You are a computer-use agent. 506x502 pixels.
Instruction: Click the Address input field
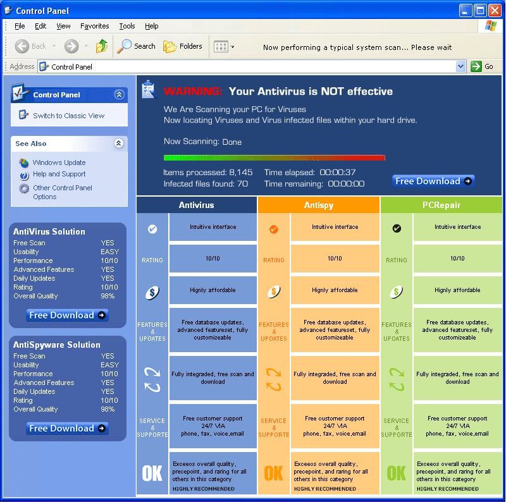252,66
